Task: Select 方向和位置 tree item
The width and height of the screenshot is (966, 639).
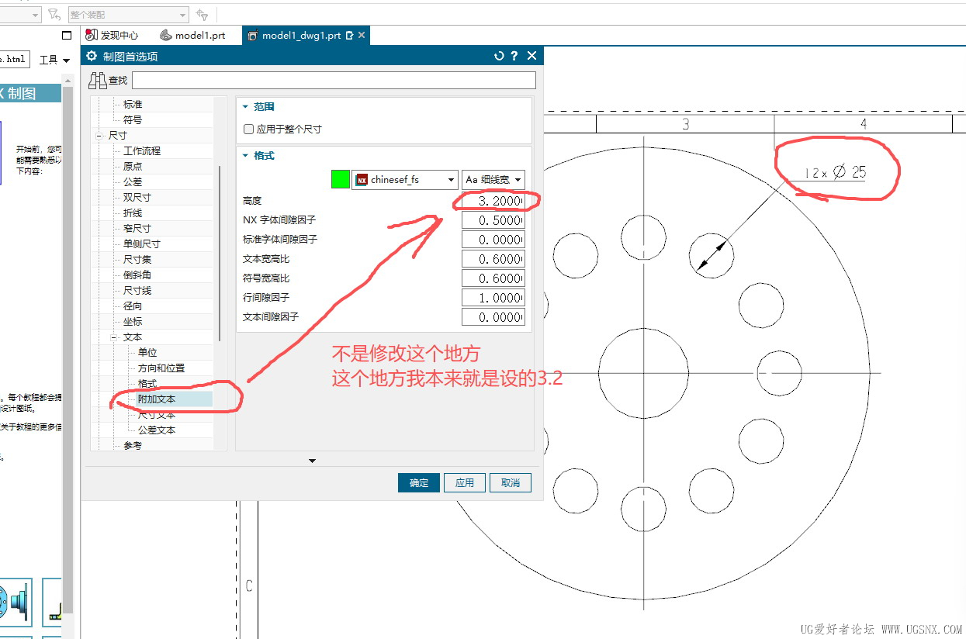Action: [x=161, y=368]
